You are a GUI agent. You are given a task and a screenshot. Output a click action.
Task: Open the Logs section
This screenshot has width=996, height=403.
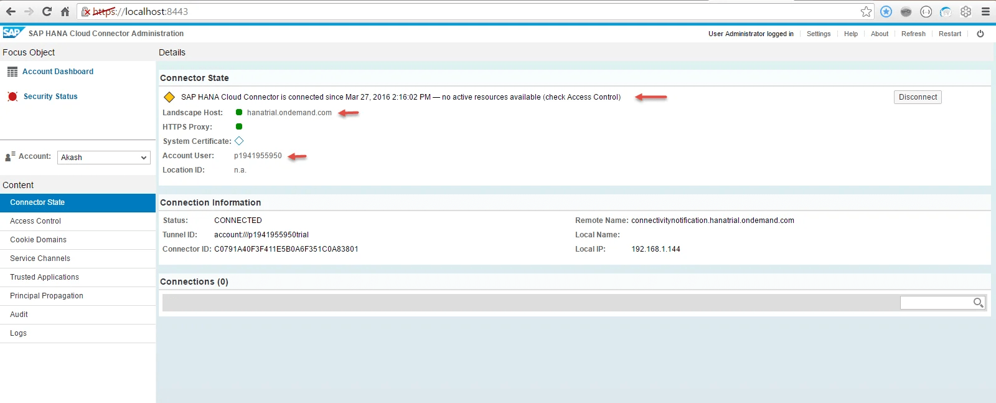pyautogui.click(x=78, y=333)
